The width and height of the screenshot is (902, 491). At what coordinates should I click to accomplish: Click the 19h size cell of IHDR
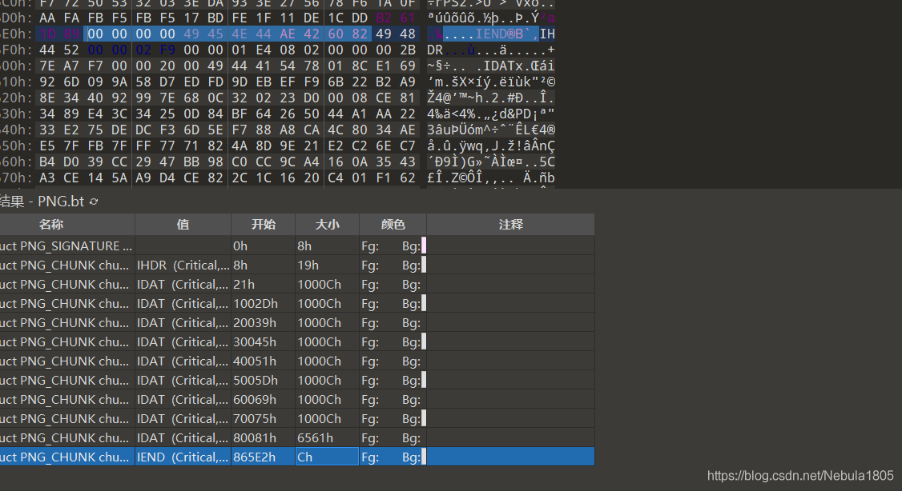point(327,265)
